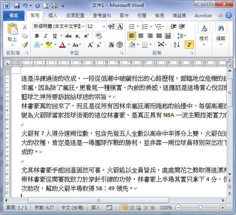This screenshot has height=215, width=236.
Task: Apply distributed alignment
Action: [x=168, y=36]
